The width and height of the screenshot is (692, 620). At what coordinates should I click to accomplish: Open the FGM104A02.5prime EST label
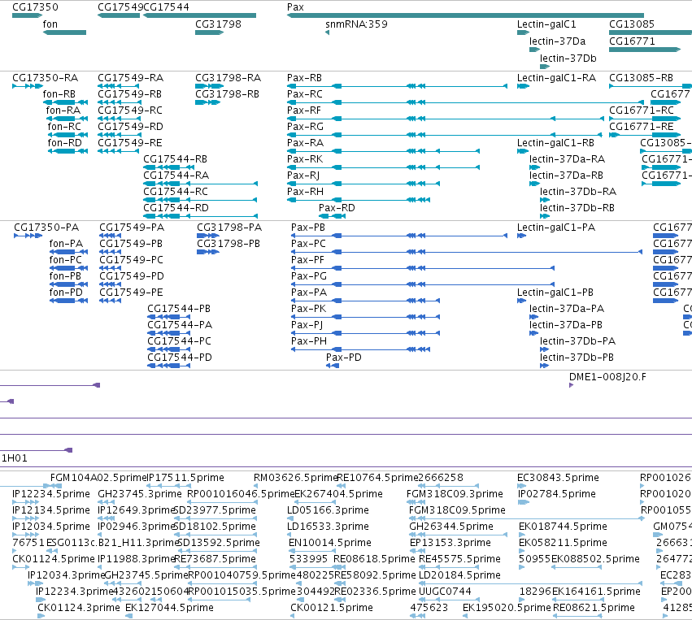click(x=98, y=478)
